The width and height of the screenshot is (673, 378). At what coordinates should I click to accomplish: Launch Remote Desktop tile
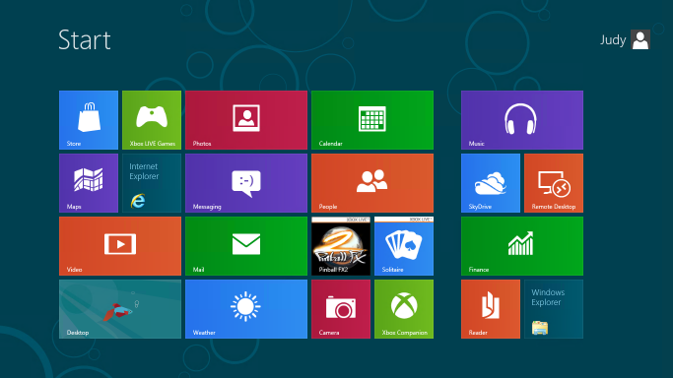click(554, 183)
